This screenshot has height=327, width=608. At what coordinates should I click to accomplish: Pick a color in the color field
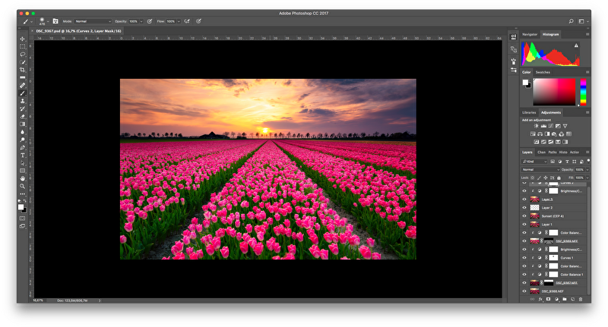554,92
